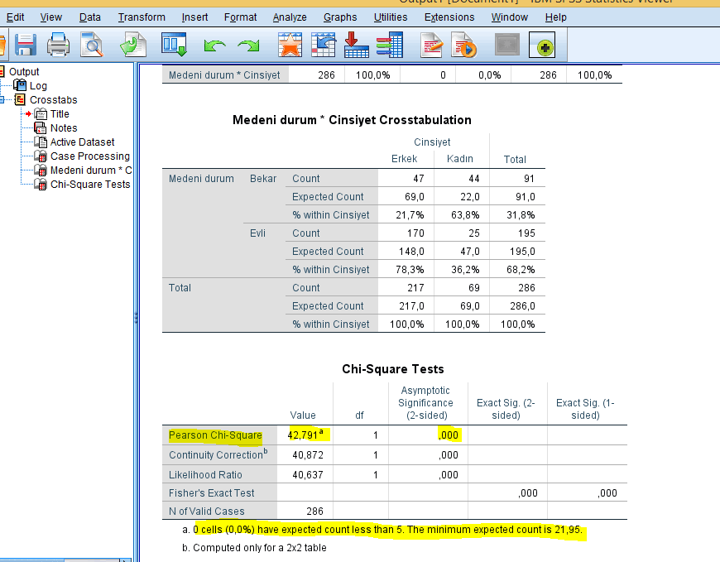The height and width of the screenshot is (562, 720).
Task: Click the Chi-Square Tests table title
Action: 393,369
